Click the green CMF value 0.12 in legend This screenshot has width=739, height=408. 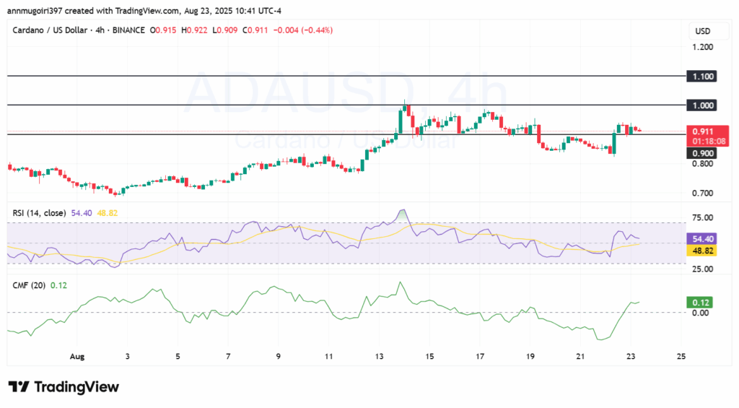58,285
